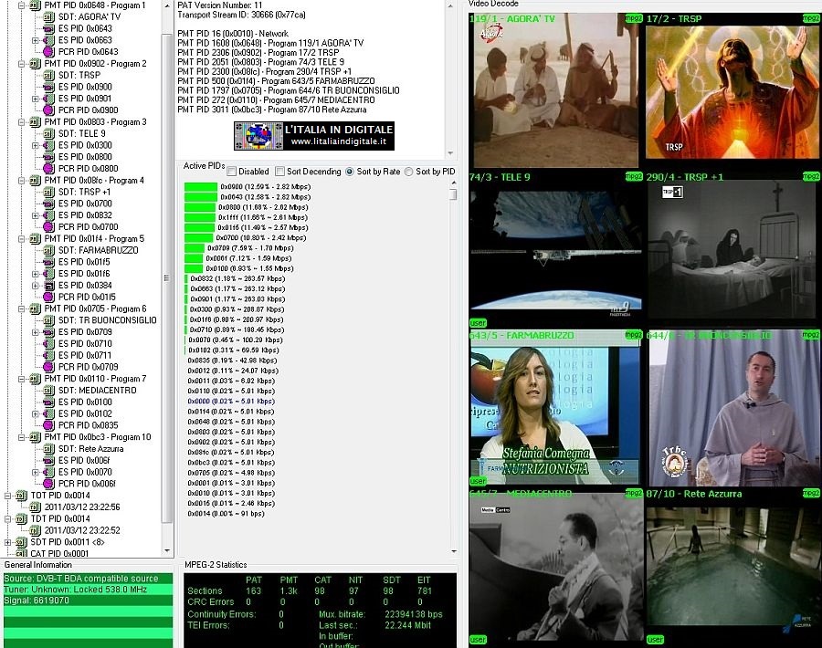The image size is (822, 648).
Task: Open the 74/3 TELE 9 video thumbnail
Action: point(555,249)
